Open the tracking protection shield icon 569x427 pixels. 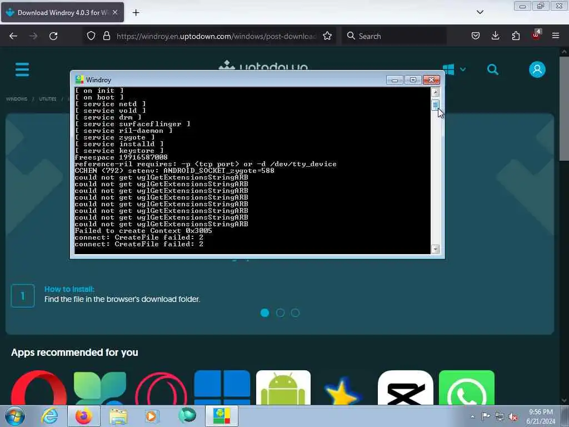91,36
